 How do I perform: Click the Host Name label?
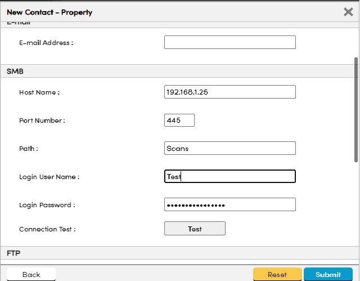39,92
